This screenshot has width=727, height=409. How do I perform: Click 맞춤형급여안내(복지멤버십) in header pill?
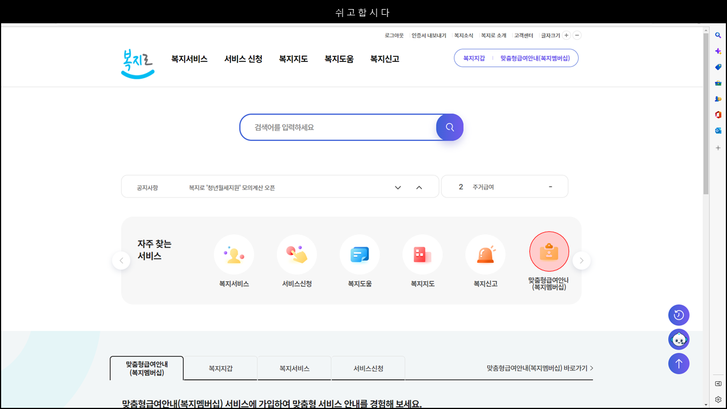535,58
